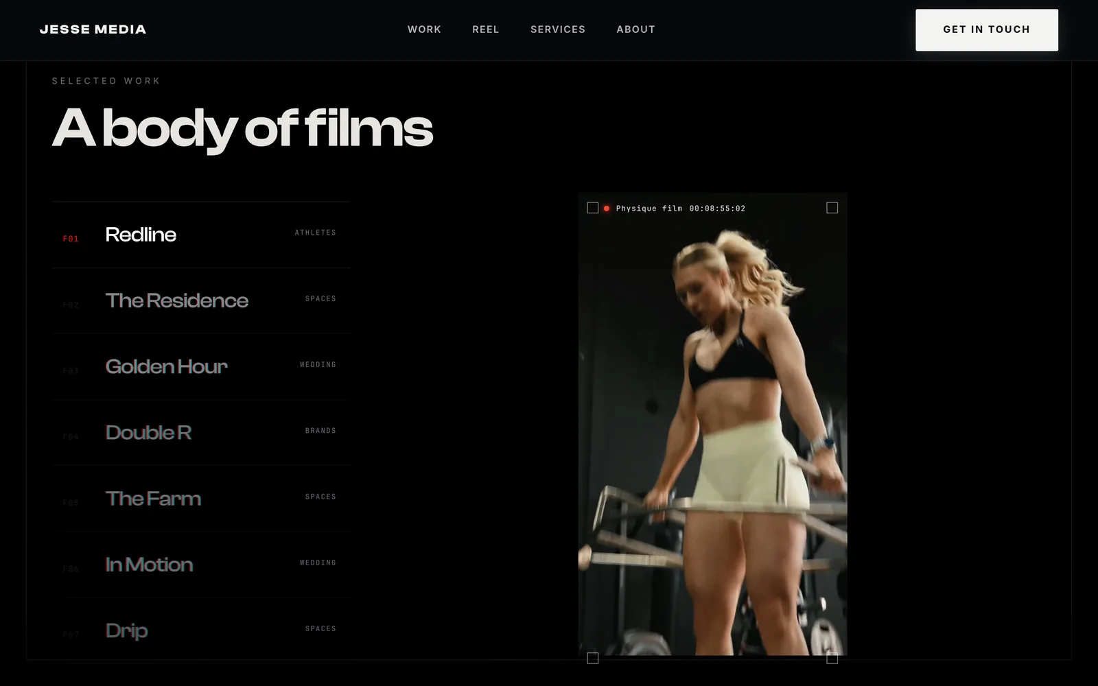
Task: Click the SELECTED WORK eyebrow label
Action: tap(106, 81)
